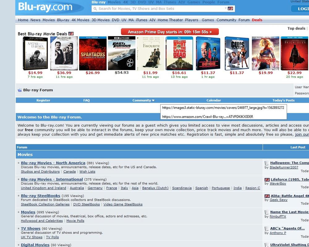Click the Amazon Prime Day countdown button
Screen dimensions: 309x247
point(170,32)
